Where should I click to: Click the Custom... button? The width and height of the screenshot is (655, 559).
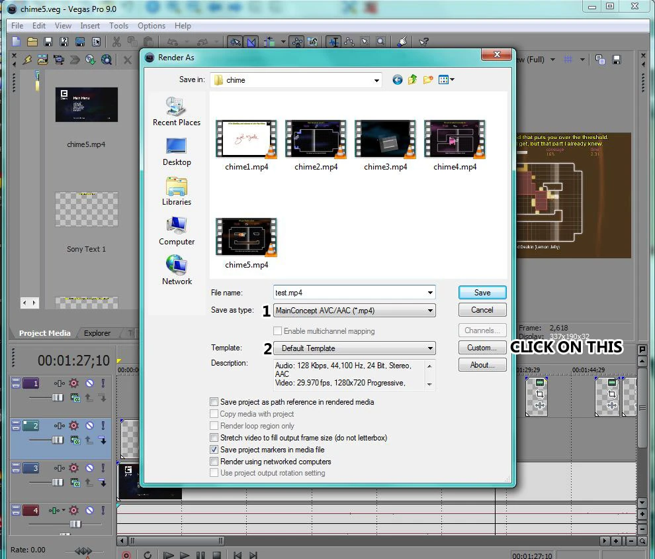(x=482, y=348)
